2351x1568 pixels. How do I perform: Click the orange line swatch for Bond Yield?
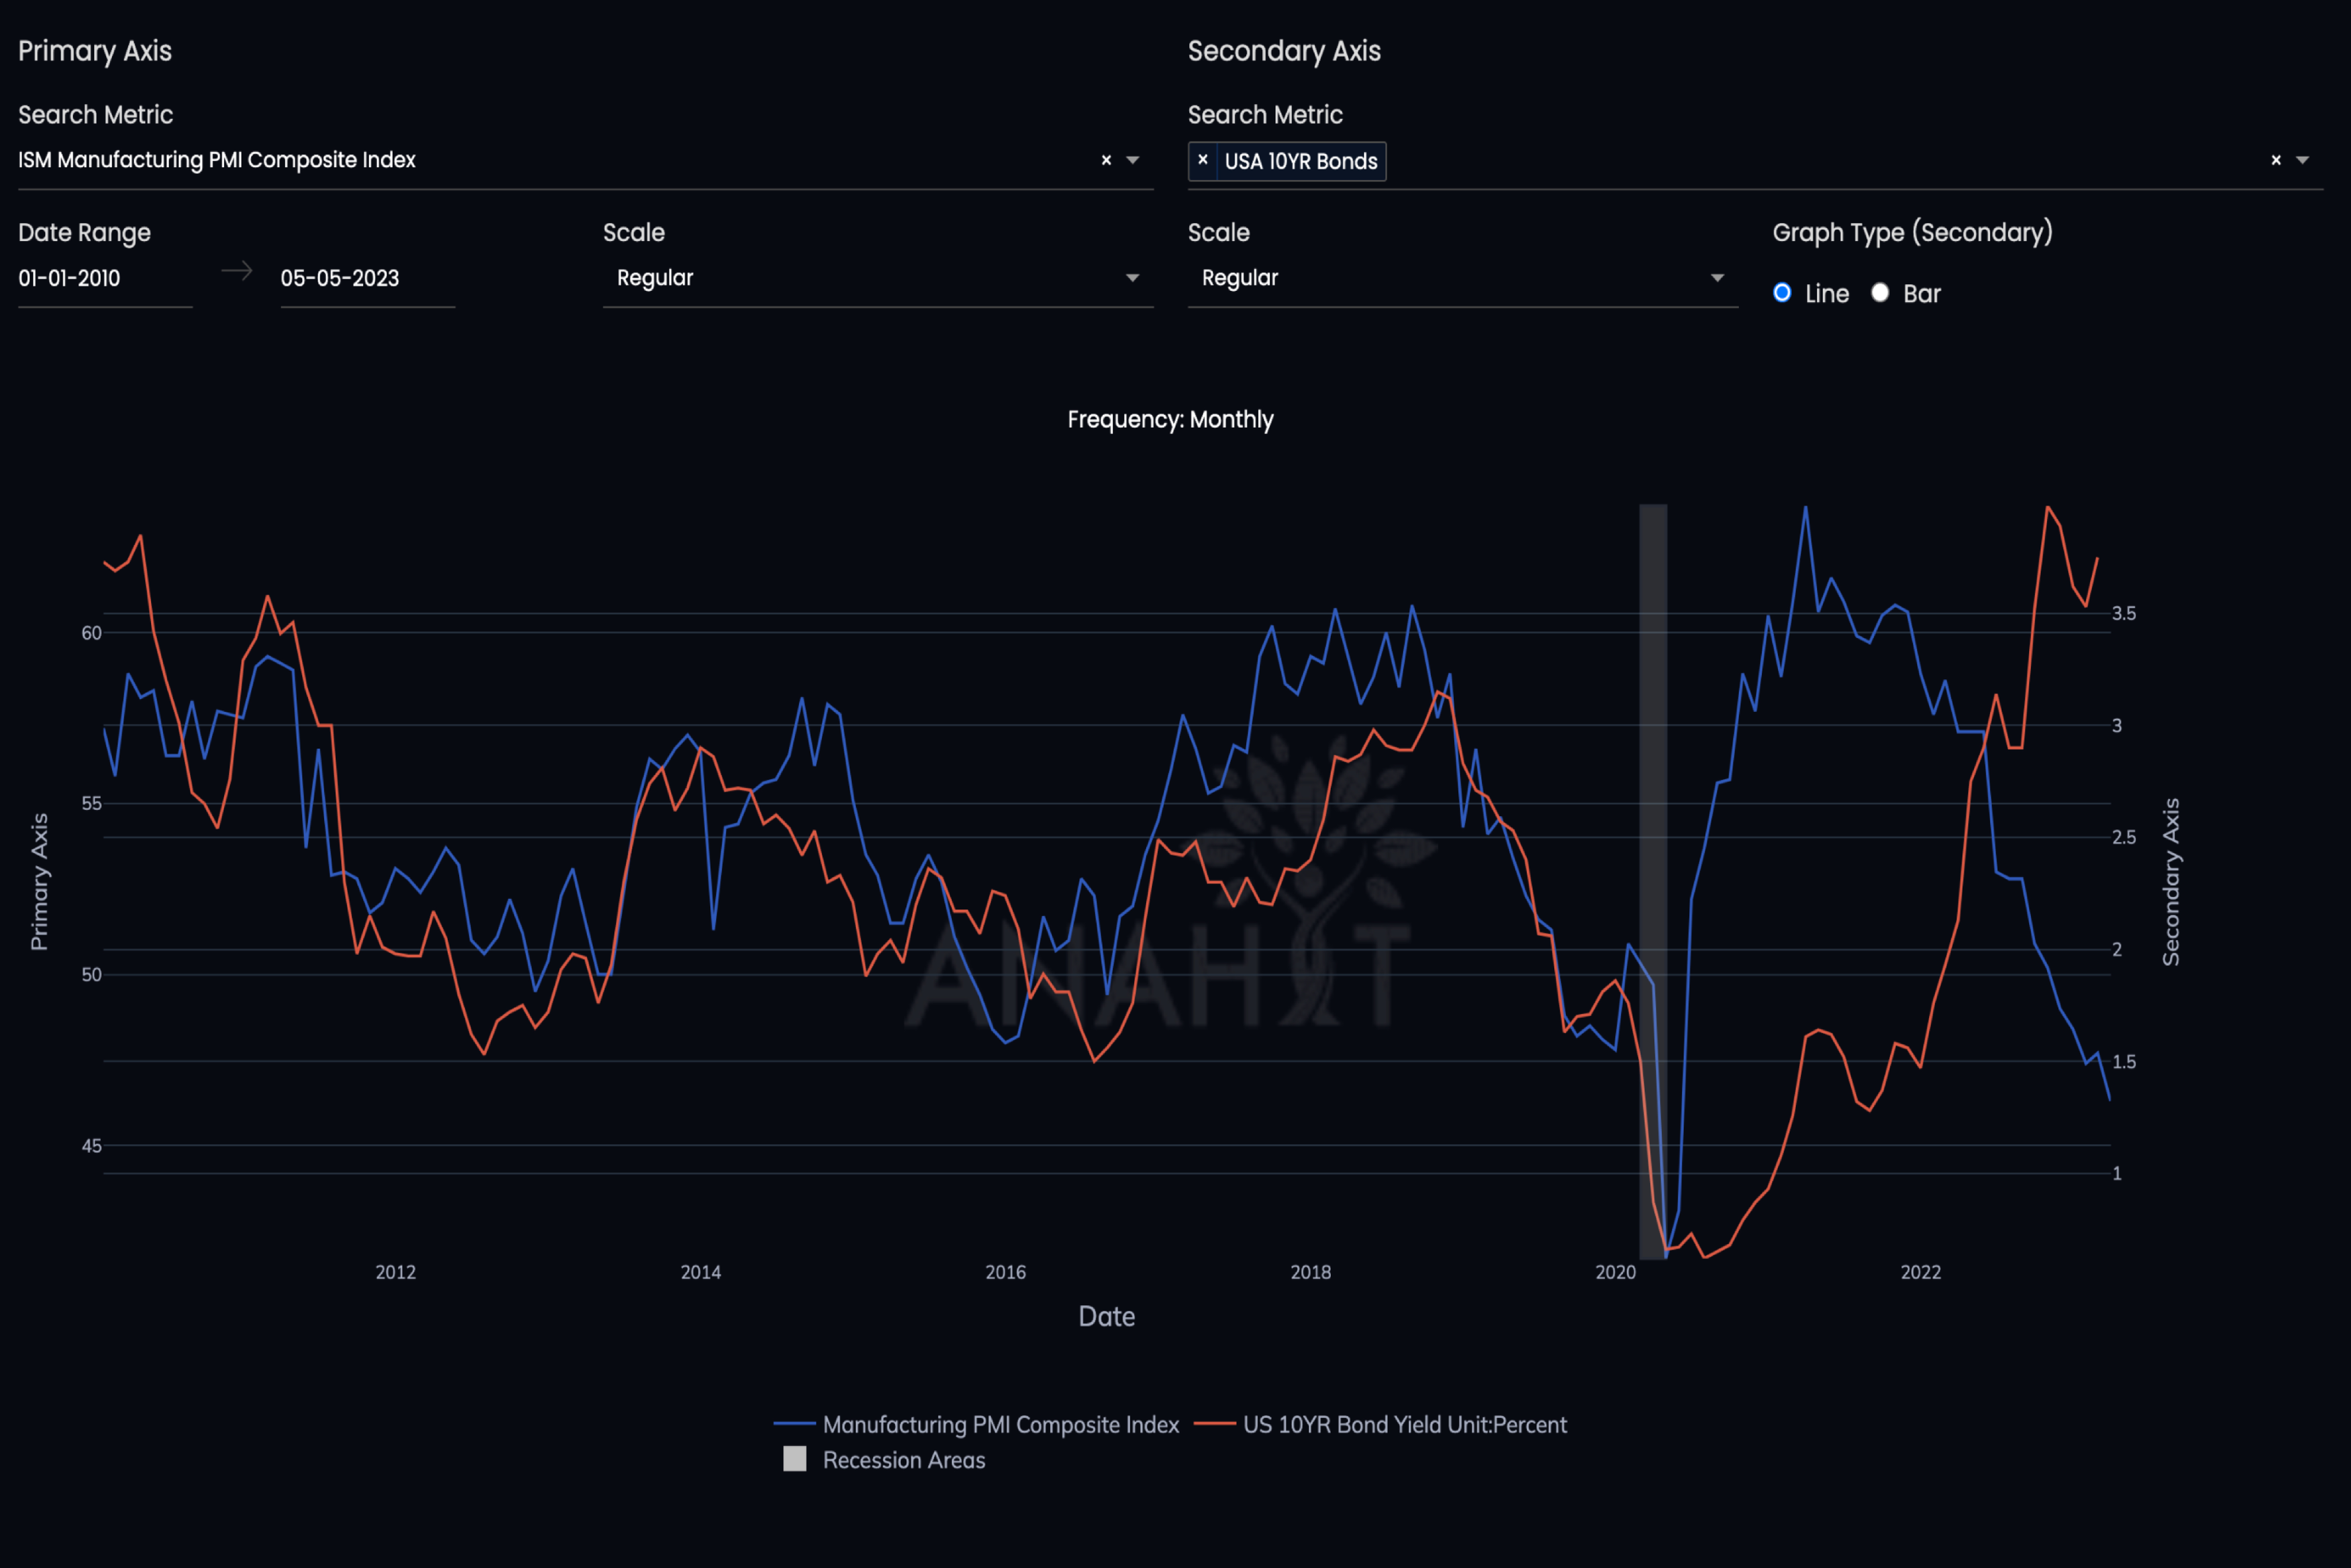[x=1216, y=1424]
